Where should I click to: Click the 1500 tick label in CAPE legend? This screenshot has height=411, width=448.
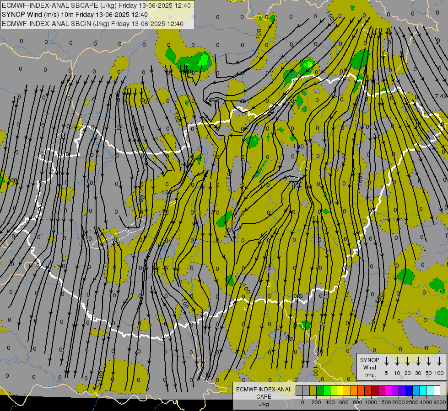point(385,402)
